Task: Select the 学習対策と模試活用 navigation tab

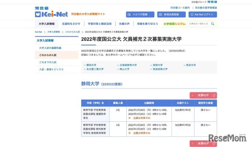Action: pos(100,24)
